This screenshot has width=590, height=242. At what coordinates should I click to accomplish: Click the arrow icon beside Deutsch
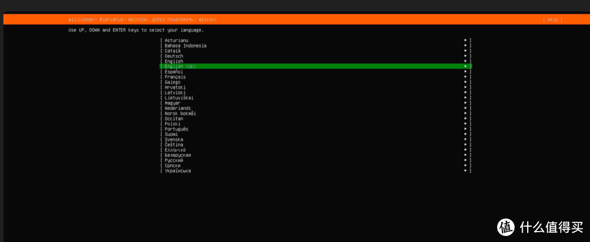[x=466, y=56]
